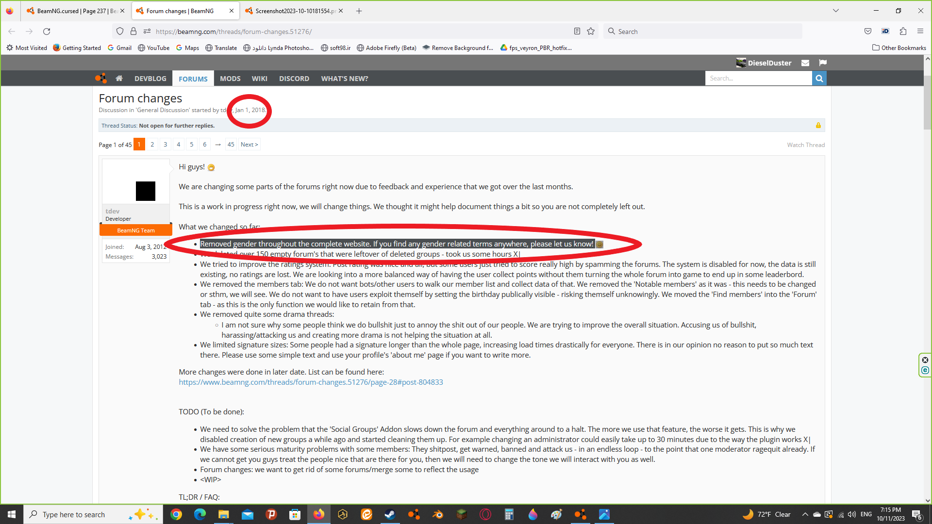
Task: Open Microsoft Edge from the taskbar
Action: tap(200, 514)
